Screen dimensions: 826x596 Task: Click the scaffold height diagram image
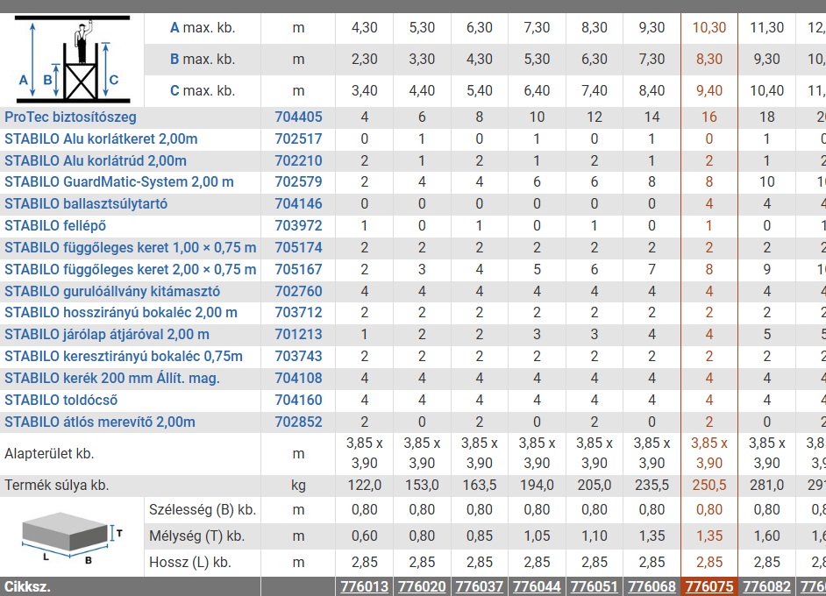click(72, 60)
